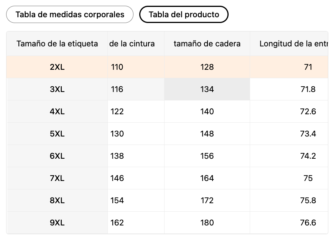Image resolution: width=336 pixels, height=240 pixels.
Task: Click waist value 146 in 7XL row
Action: [x=117, y=178]
